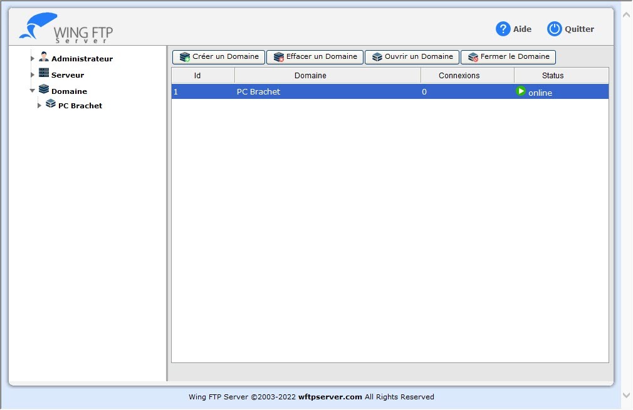Viewport: 633px width, 410px height.
Task: Open PC Brachet in the sidebar tree
Action: pyautogui.click(x=80, y=106)
